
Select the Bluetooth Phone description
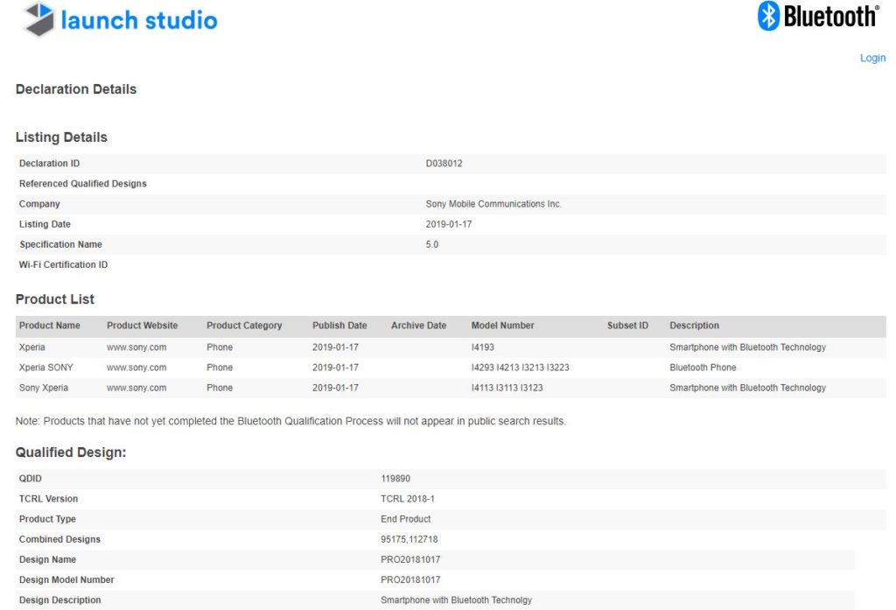coord(703,368)
